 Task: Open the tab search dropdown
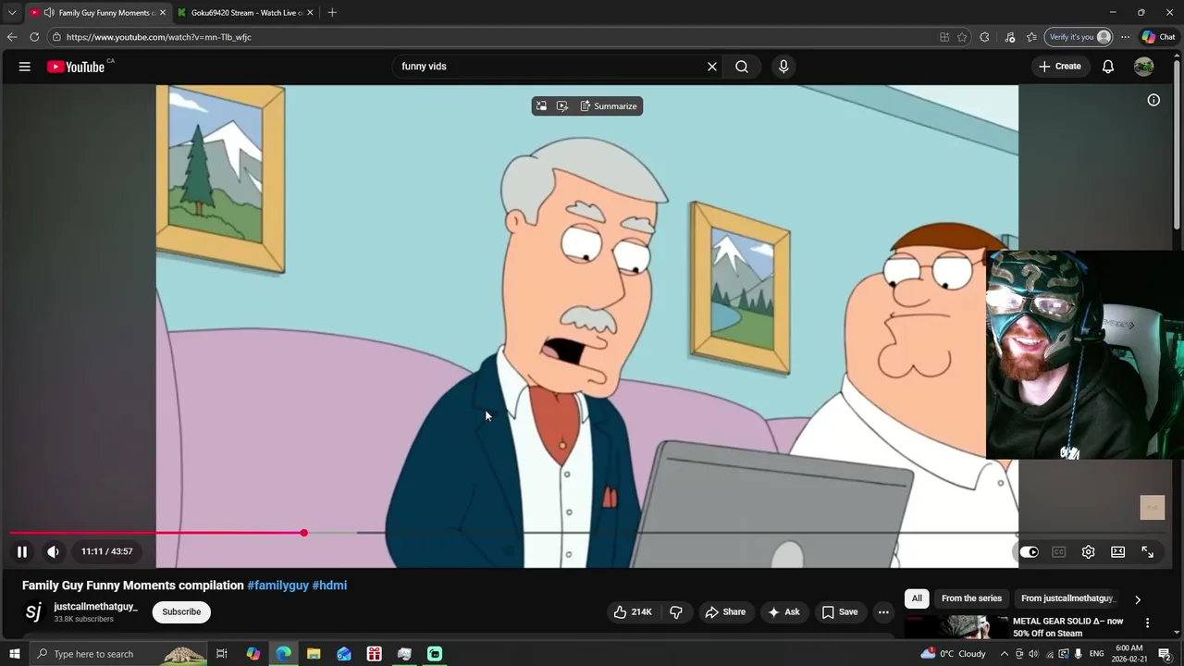point(12,13)
